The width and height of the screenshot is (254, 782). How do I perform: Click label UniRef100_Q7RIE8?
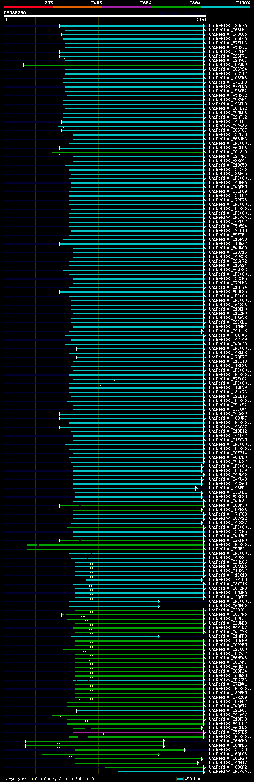tap(228, 580)
